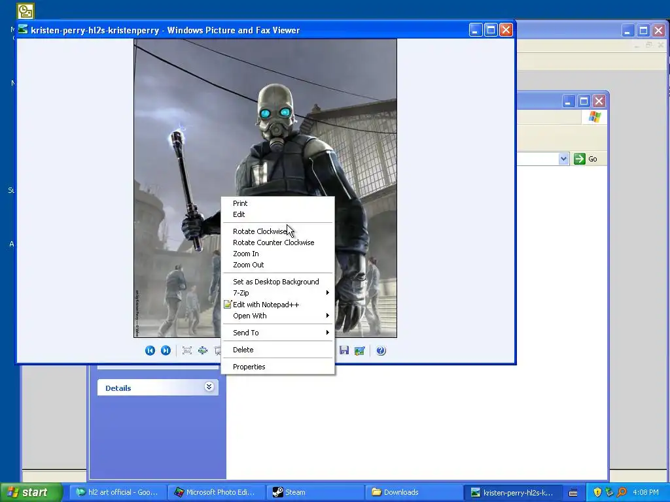The width and height of the screenshot is (670, 502).
Task: Open the viewer Help icon
Action: click(381, 350)
